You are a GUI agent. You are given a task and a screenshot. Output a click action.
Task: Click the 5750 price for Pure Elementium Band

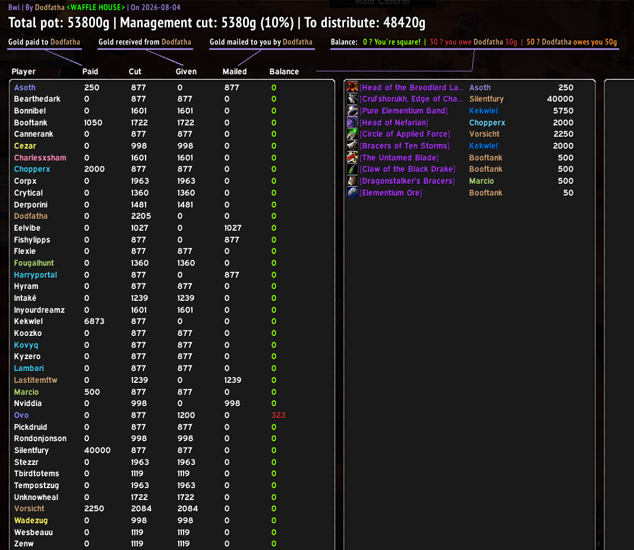(563, 111)
